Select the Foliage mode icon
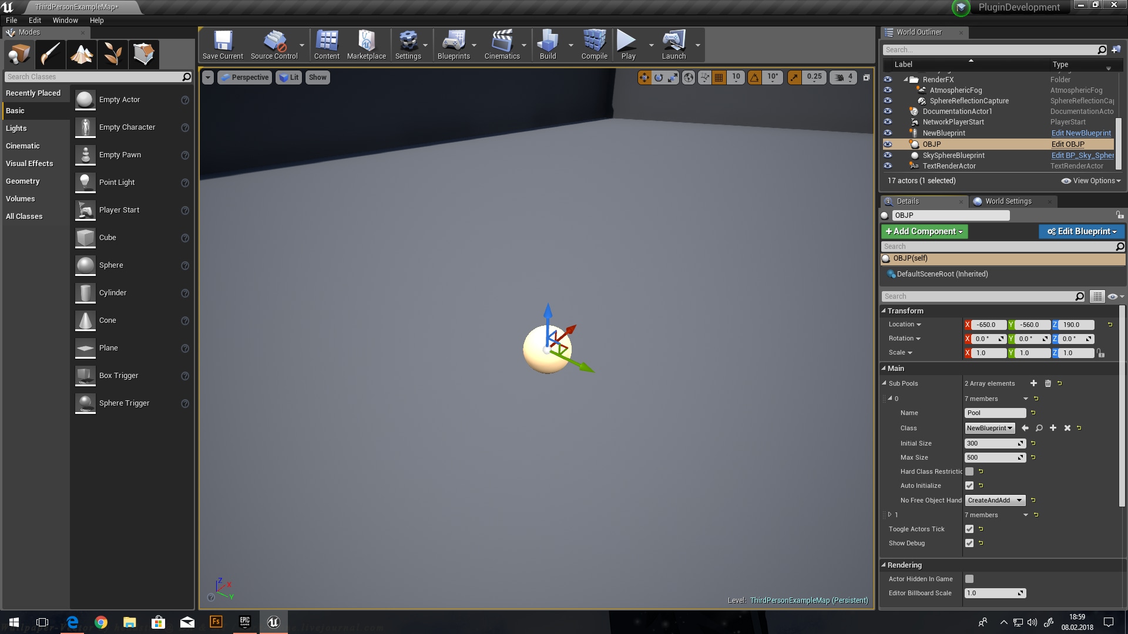 point(113,54)
